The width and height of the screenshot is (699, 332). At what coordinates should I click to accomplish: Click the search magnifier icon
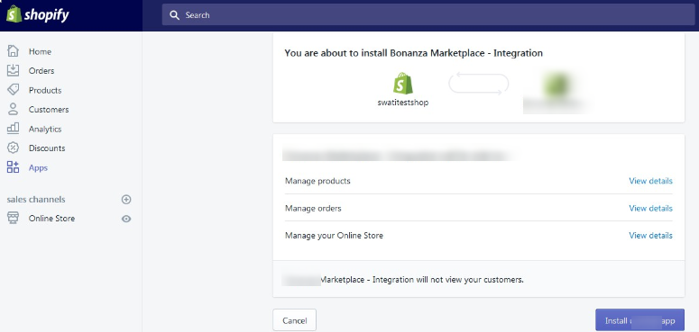(x=174, y=15)
